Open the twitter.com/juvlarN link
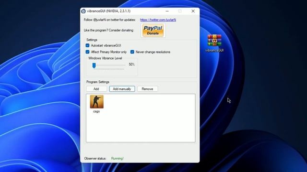Screen dimensions: 307x172 (158, 20)
